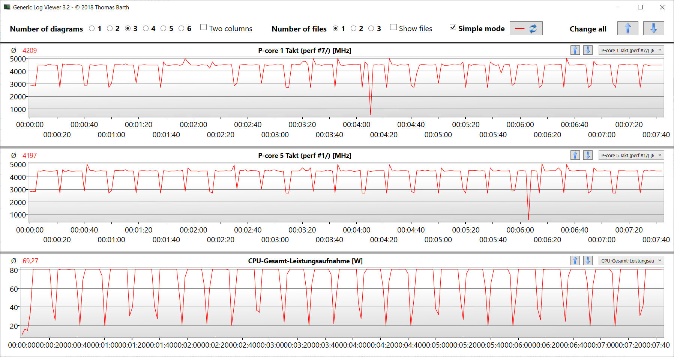Expand the CPU-Gesamt-Leistungsaufnahme dropdown
674x357 pixels.
pos(631,261)
